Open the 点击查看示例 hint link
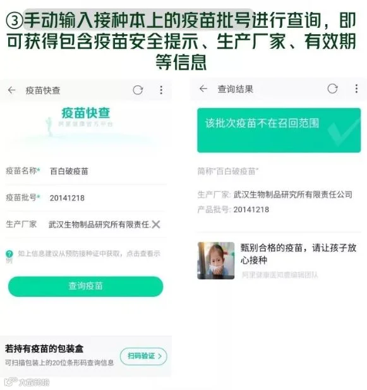The image size is (367, 390). pos(143,254)
